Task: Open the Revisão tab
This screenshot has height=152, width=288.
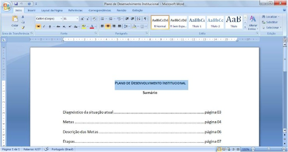Action: [x=122, y=10]
